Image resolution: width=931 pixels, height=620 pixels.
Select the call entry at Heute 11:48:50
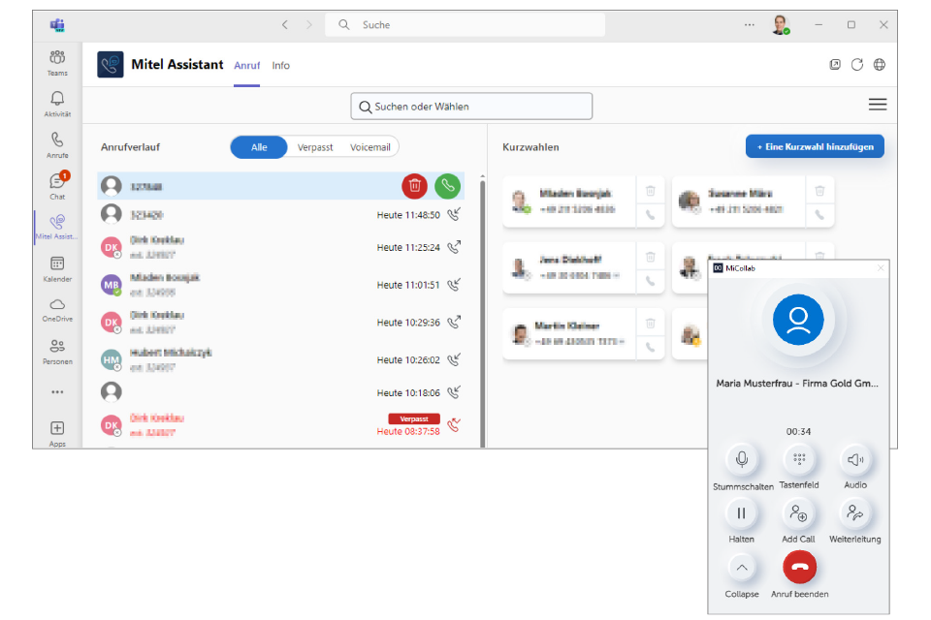pyautogui.click(x=281, y=215)
